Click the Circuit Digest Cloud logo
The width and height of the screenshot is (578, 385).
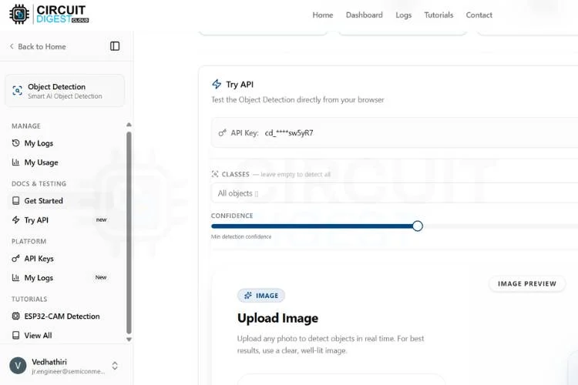(x=49, y=15)
